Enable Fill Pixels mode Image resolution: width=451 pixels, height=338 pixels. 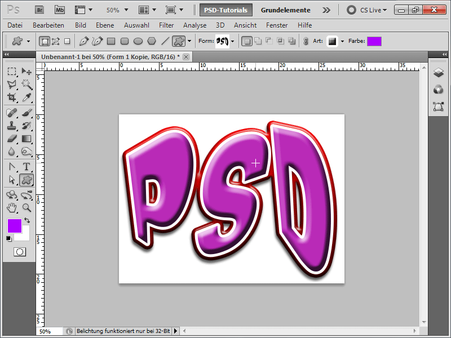[67, 41]
